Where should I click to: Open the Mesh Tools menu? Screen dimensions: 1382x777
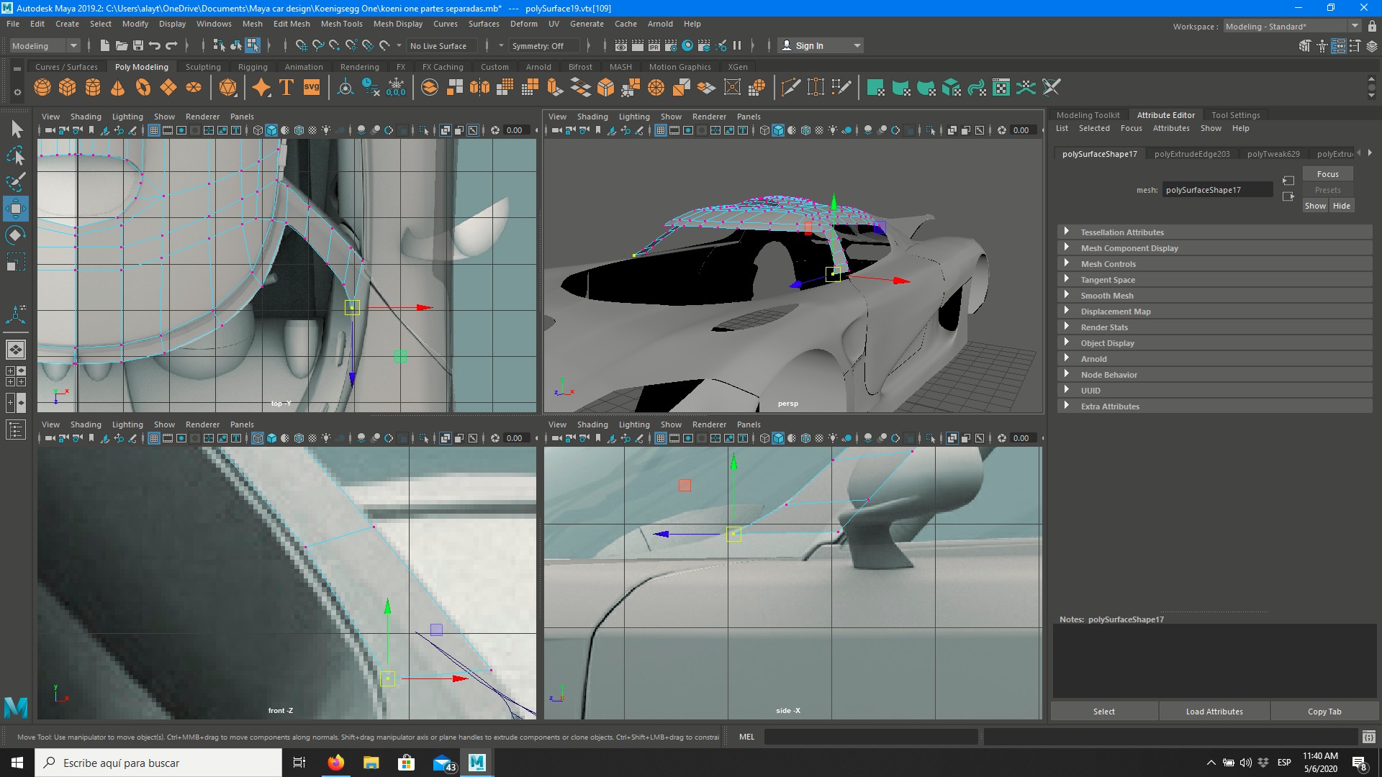(x=341, y=24)
